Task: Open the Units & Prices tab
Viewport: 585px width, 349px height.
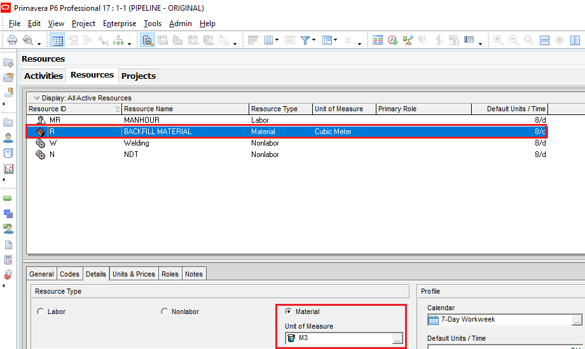Action: click(134, 274)
